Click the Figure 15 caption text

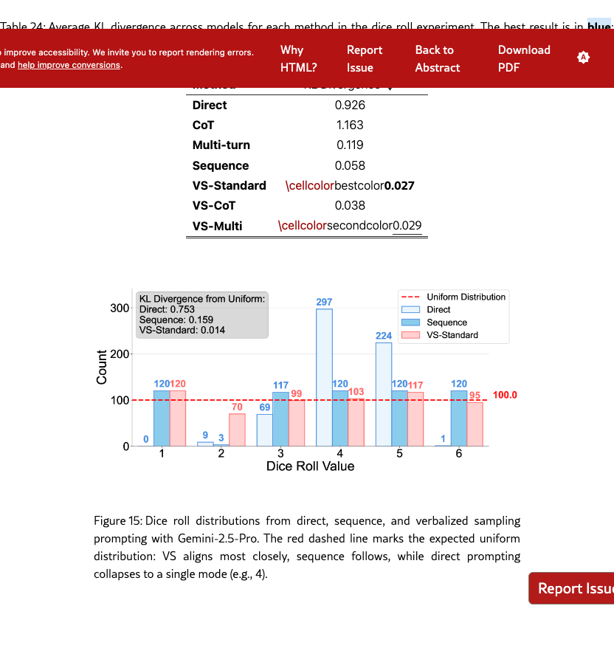(x=306, y=547)
